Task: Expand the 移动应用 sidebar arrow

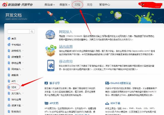Action: pos(23,63)
